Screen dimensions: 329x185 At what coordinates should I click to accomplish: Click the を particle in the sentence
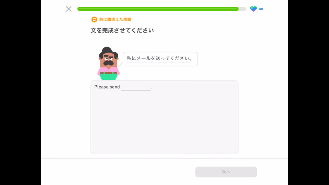click(153, 58)
